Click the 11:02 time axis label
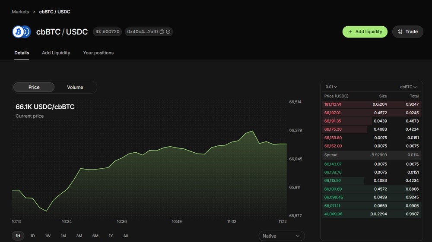The image size is (432, 242). (232, 221)
